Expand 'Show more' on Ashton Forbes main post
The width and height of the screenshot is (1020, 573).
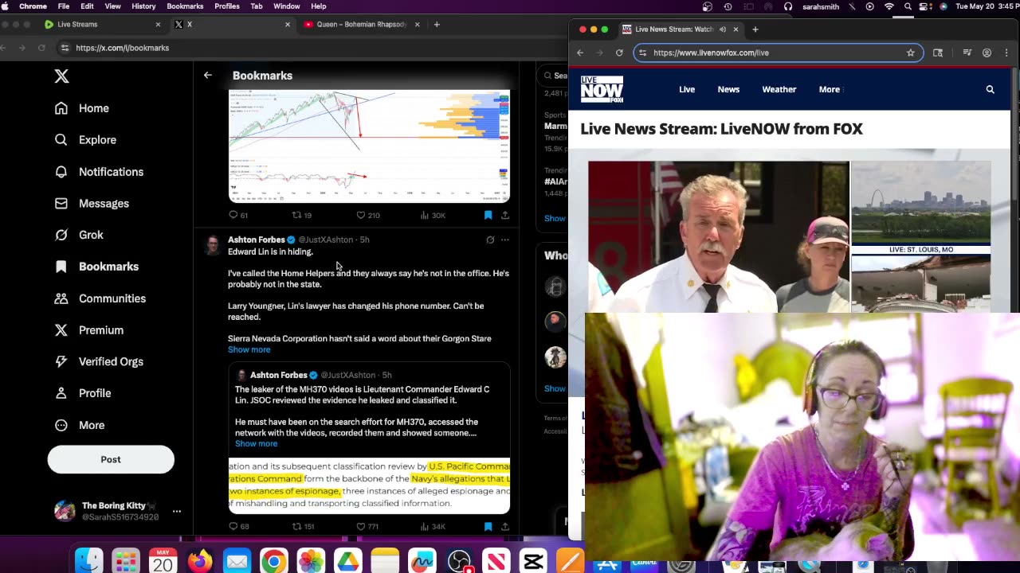pos(249,349)
